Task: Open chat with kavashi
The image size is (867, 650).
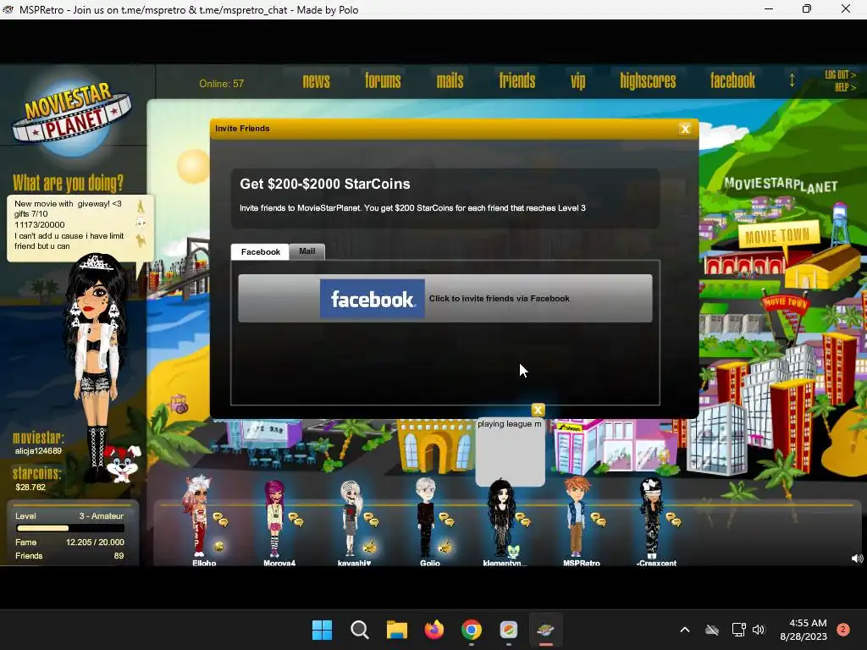Action: click(371, 520)
